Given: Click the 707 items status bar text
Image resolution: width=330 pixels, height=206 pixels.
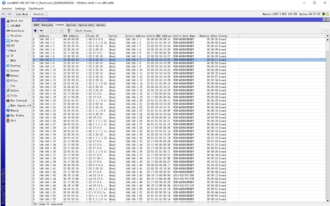Looking at the screenshot, I should click(x=48, y=204).
